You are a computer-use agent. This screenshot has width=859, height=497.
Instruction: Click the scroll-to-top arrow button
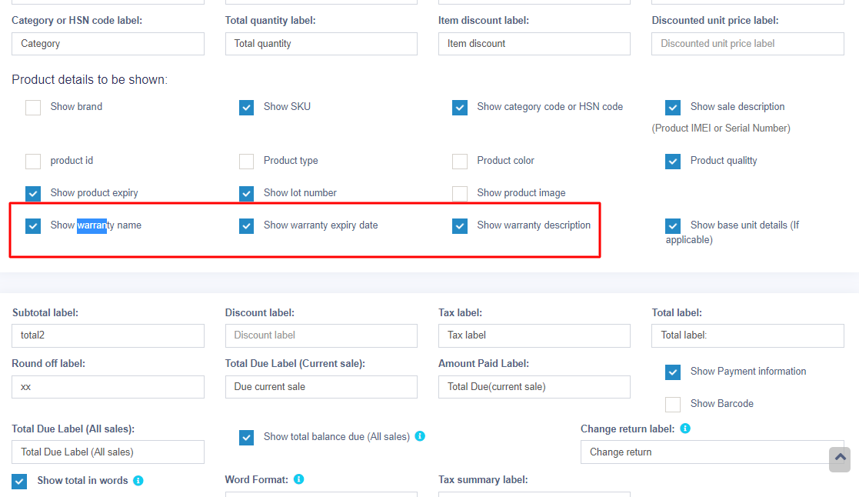(840, 459)
